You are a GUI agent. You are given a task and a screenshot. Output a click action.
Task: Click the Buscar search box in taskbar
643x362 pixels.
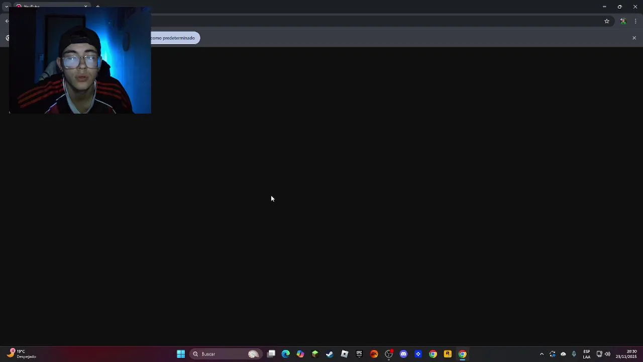click(226, 354)
